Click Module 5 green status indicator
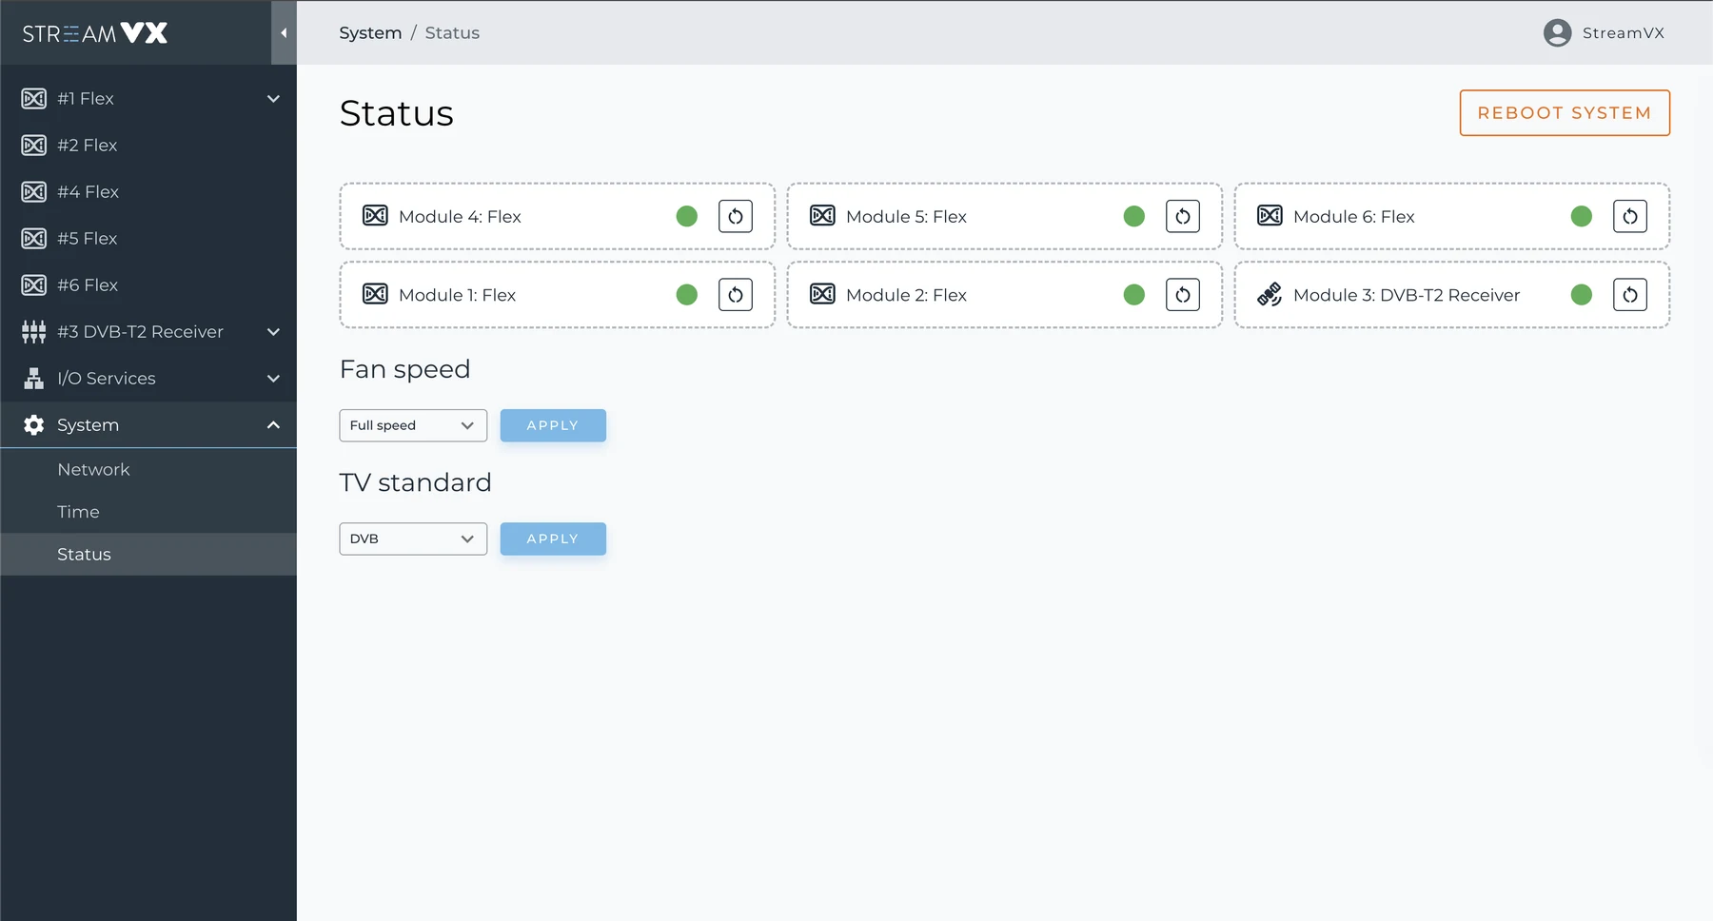The image size is (1713, 921). [1134, 216]
